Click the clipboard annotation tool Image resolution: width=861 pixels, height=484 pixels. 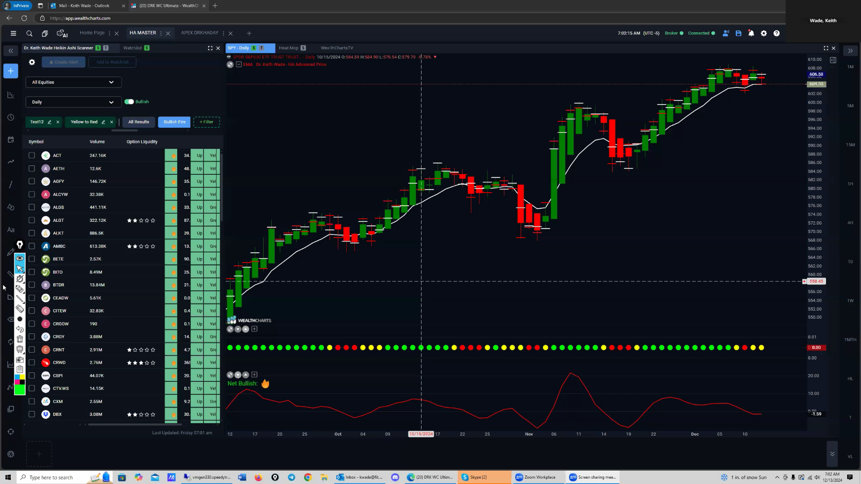pyautogui.click(x=20, y=369)
